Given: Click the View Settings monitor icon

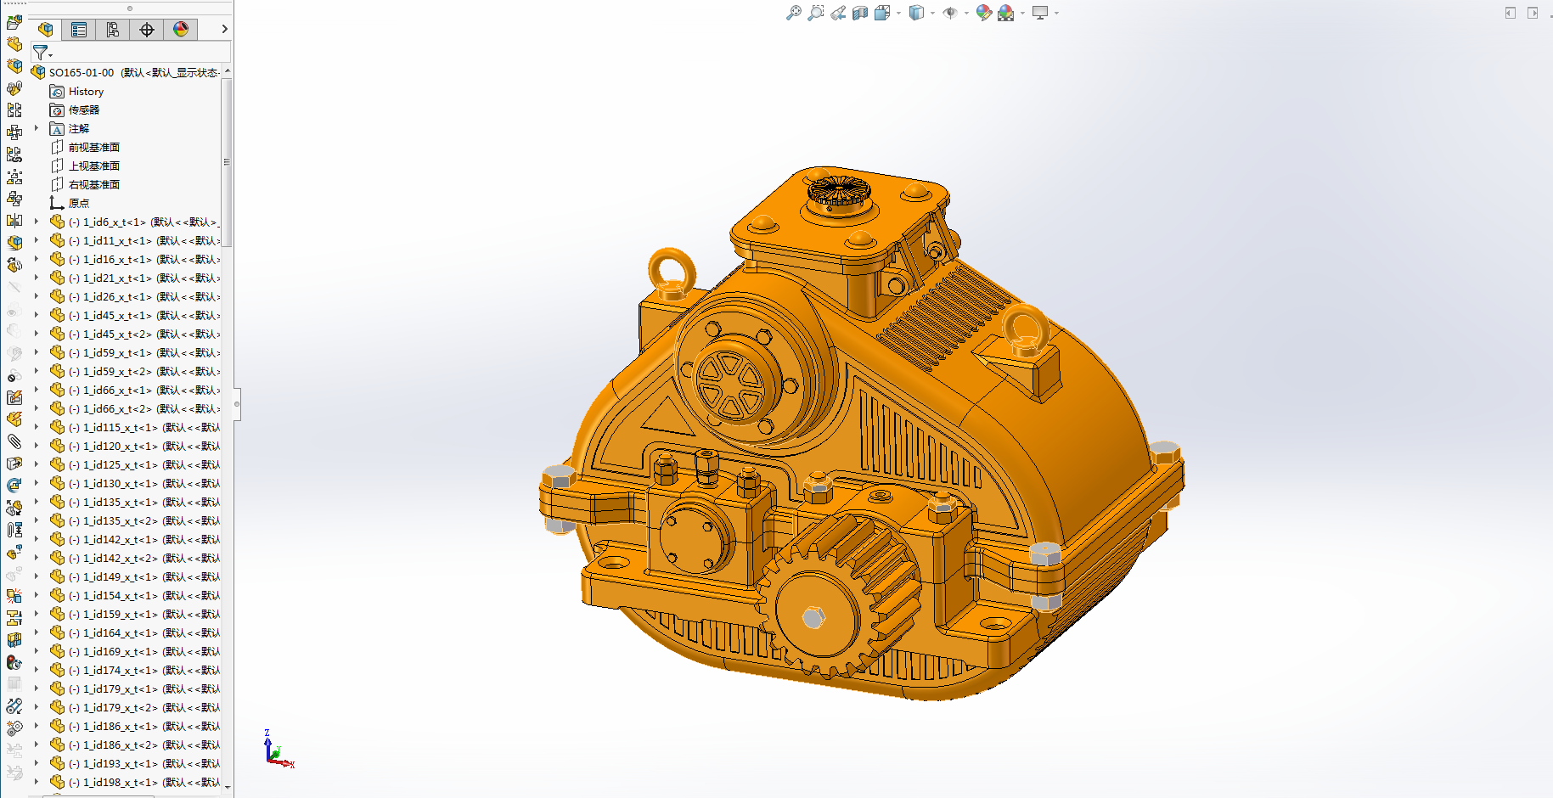Looking at the screenshot, I should pos(1040,13).
